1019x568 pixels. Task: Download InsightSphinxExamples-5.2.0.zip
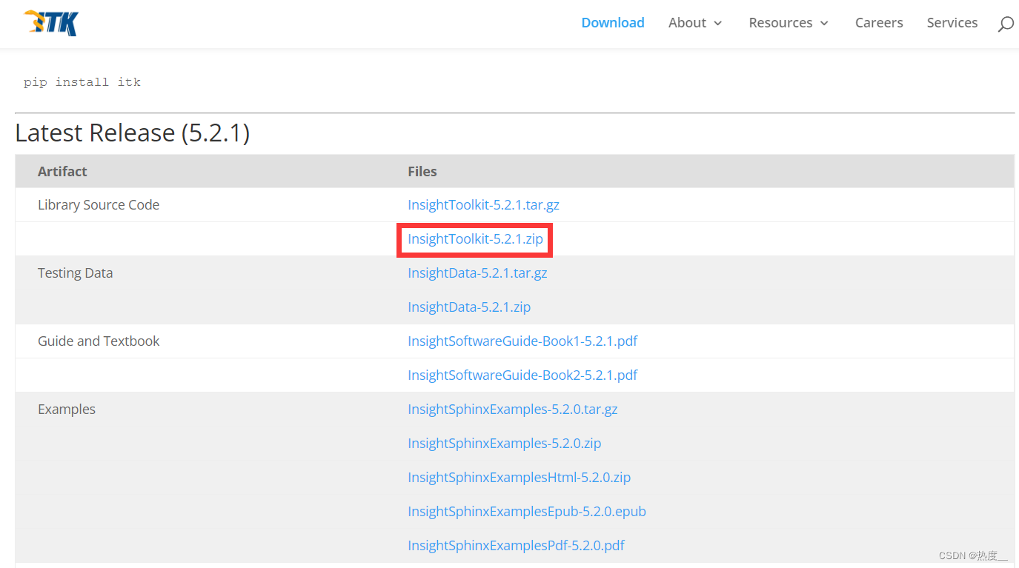(504, 443)
